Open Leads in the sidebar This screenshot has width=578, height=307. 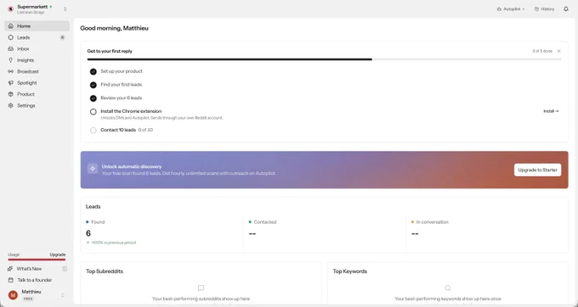pyautogui.click(x=37, y=37)
